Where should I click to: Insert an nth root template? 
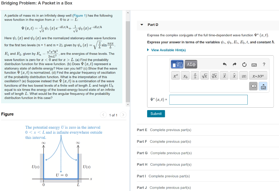click(214, 75)
